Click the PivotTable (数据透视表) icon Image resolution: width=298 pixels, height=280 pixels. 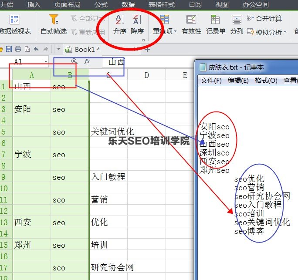pyautogui.click(x=14, y=19)
